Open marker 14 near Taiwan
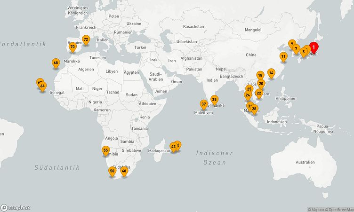 [271, 73]
